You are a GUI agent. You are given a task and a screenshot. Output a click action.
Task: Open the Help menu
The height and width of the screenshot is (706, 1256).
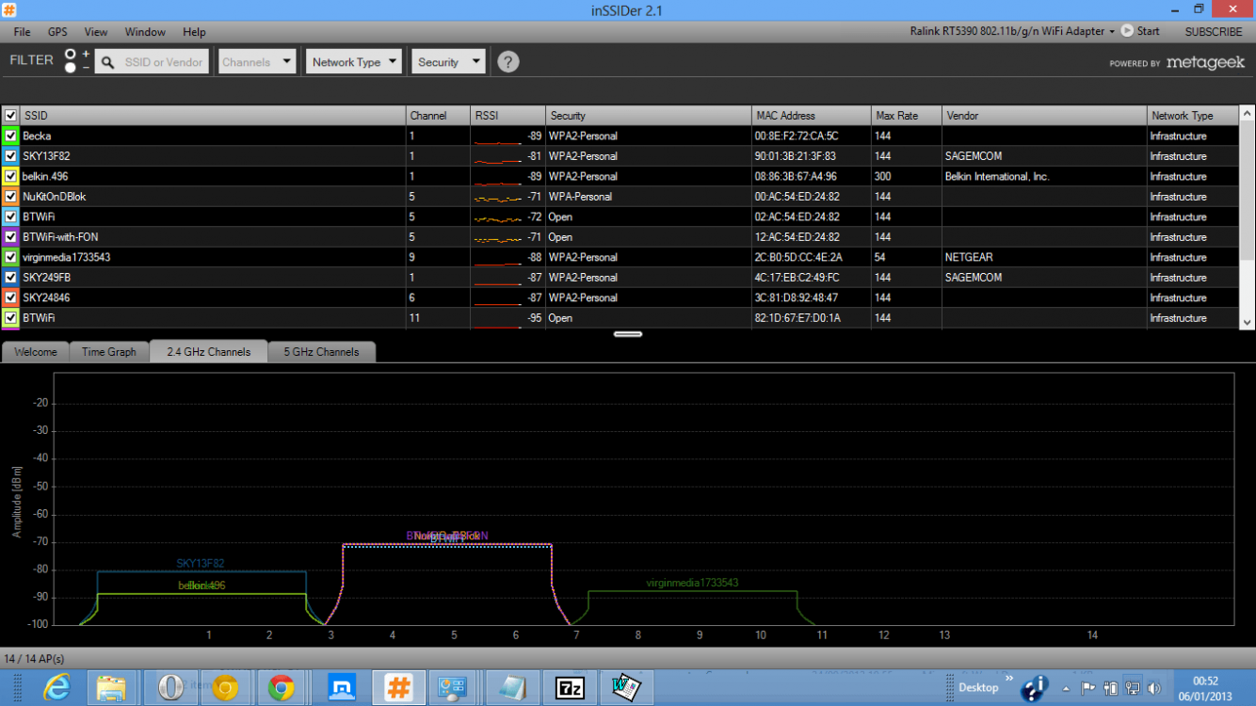click(x=194, y=32)
